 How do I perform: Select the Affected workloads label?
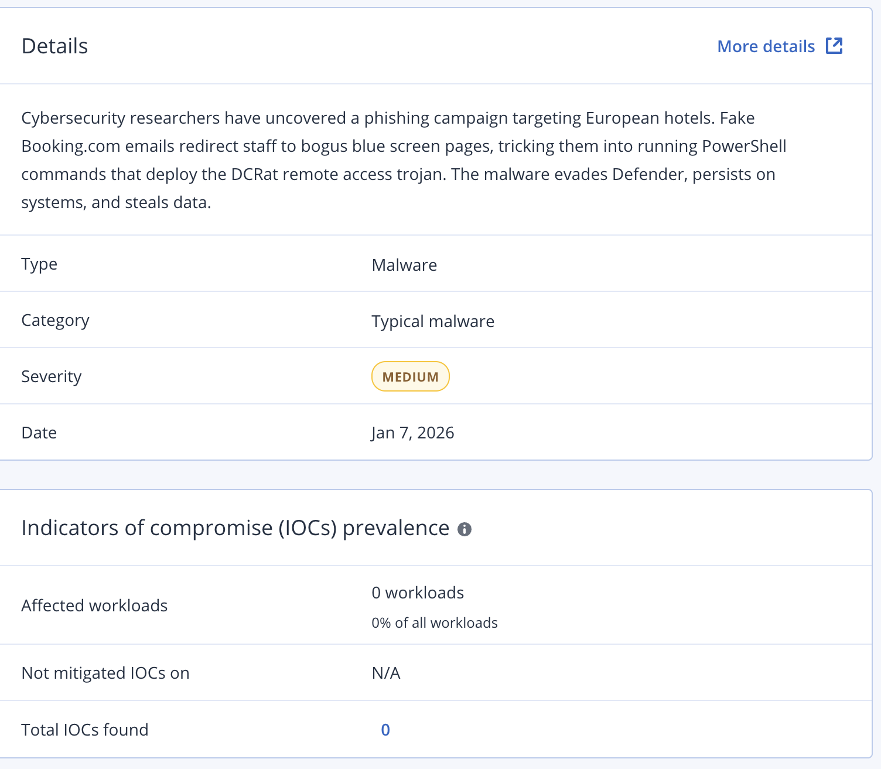pos(94,605)
